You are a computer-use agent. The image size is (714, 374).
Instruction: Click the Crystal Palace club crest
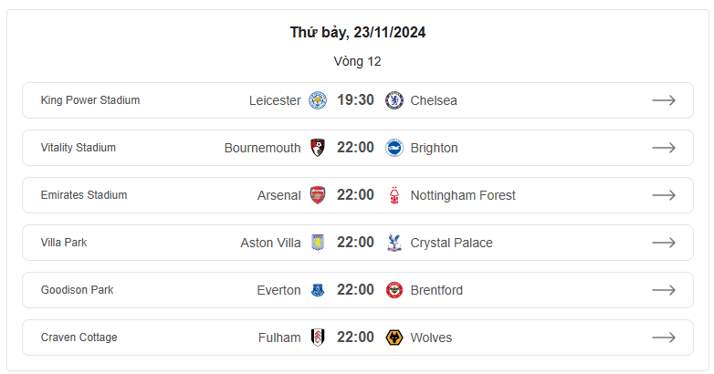click(x=394, y=243)
